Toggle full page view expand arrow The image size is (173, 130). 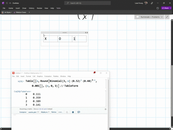[x=167, y=17]
